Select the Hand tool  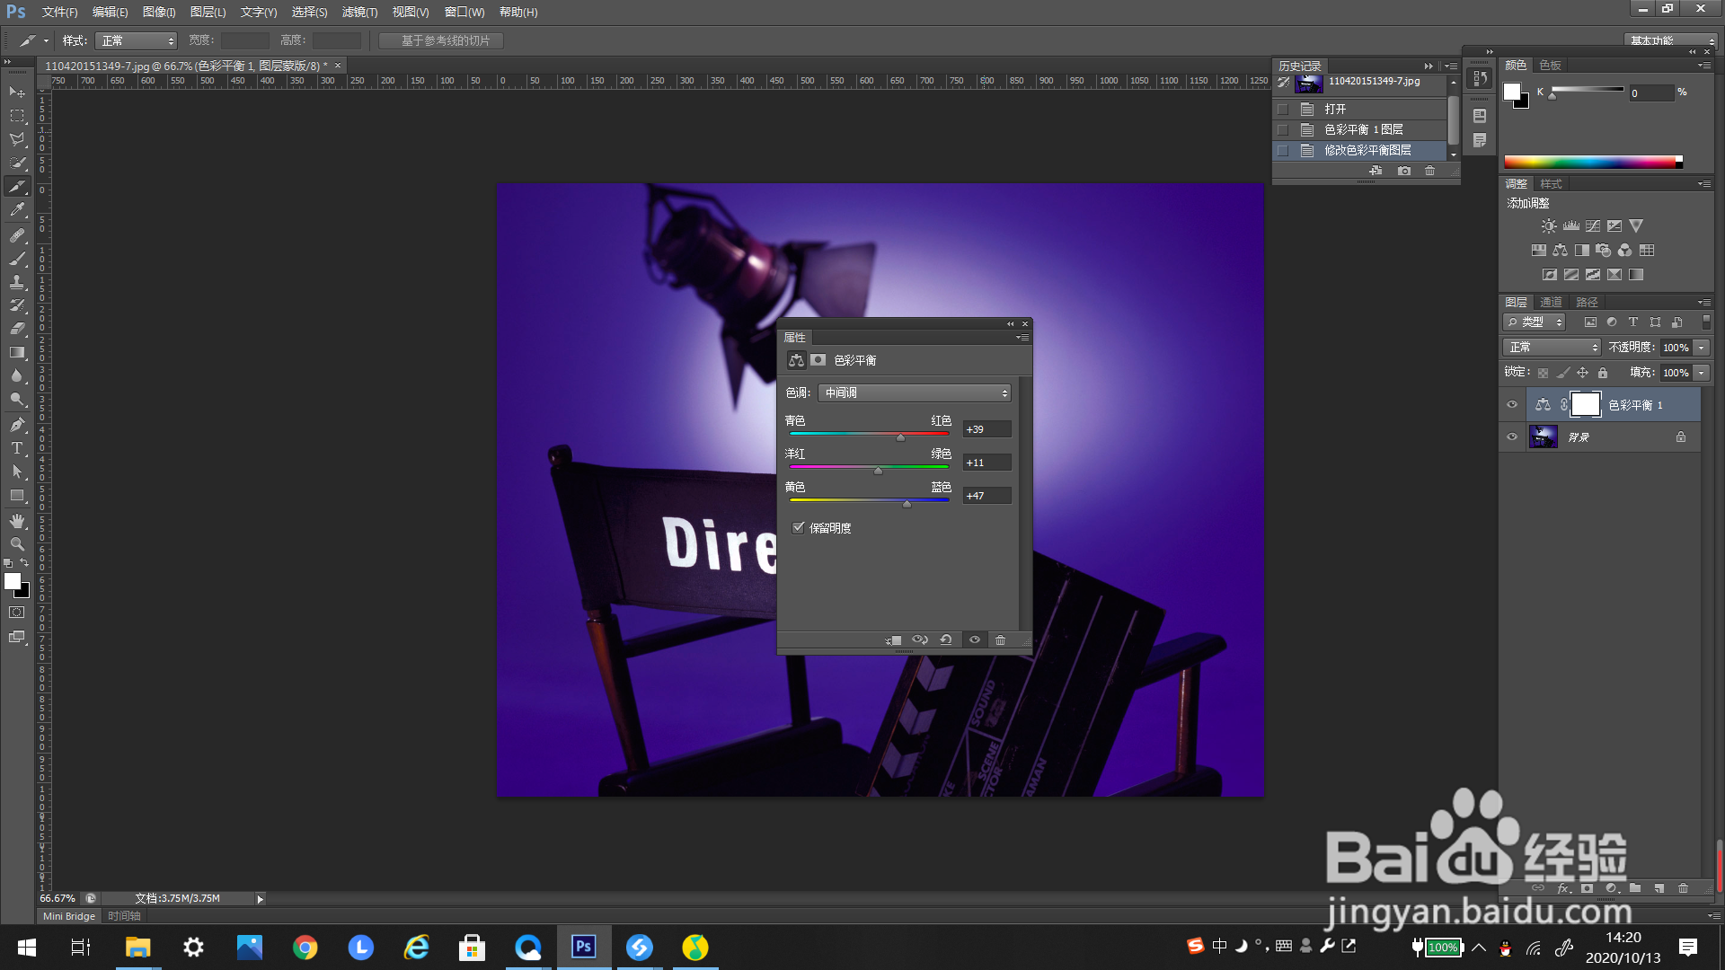(x=17, y=521)
